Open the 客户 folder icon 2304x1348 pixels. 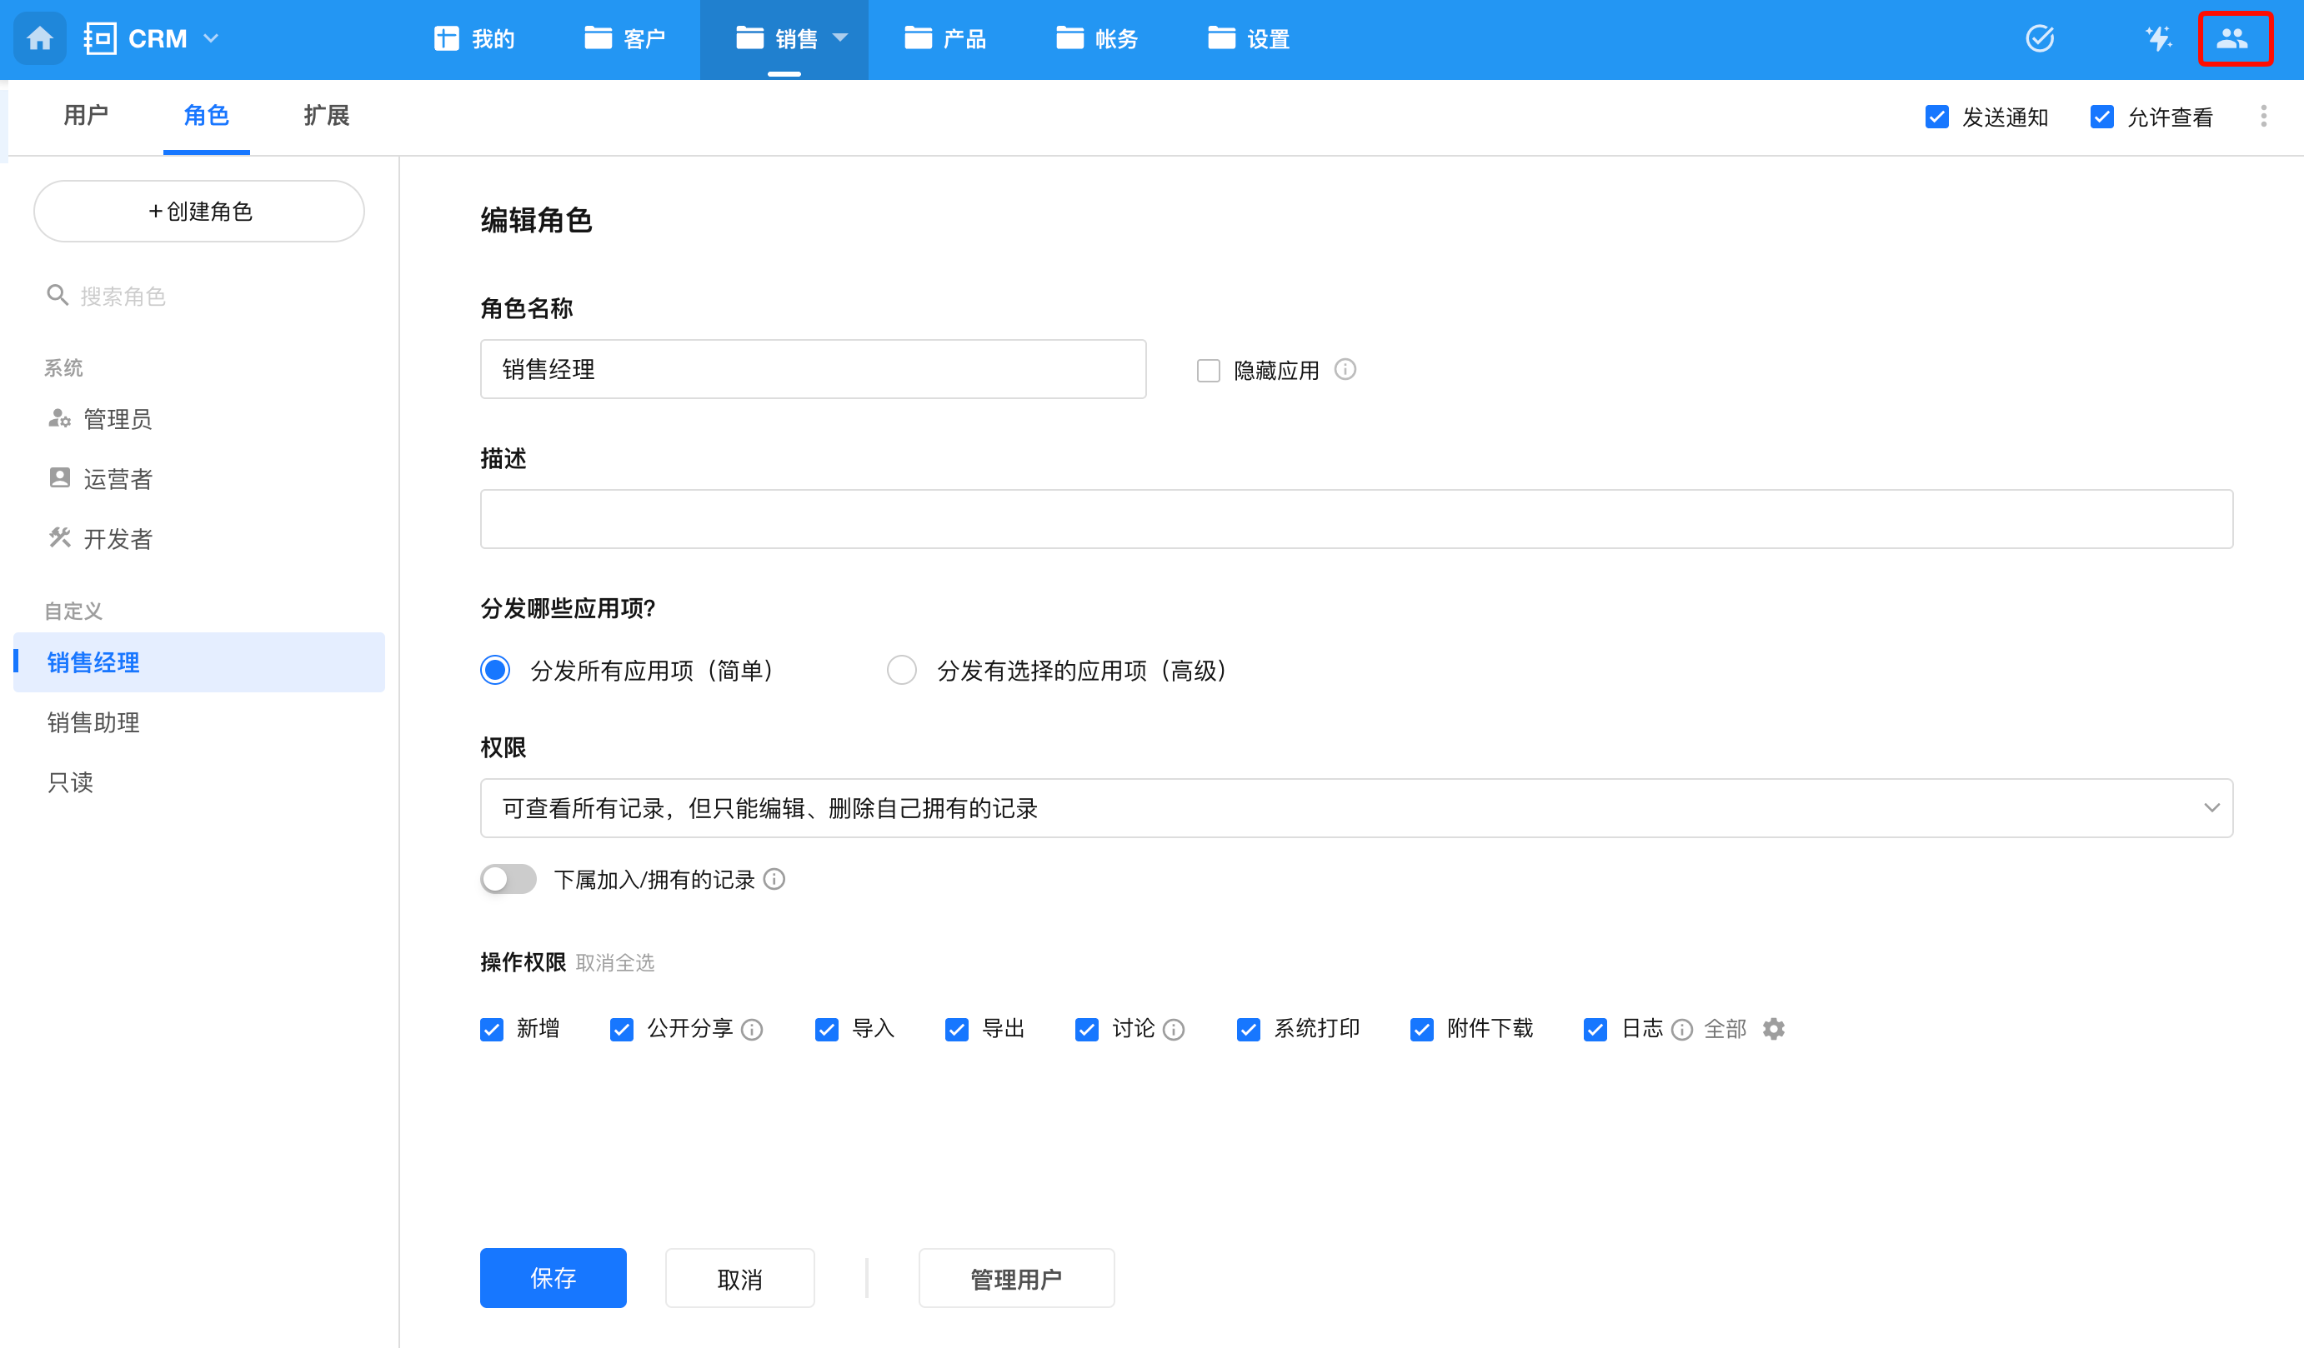[x=598, y=38]
